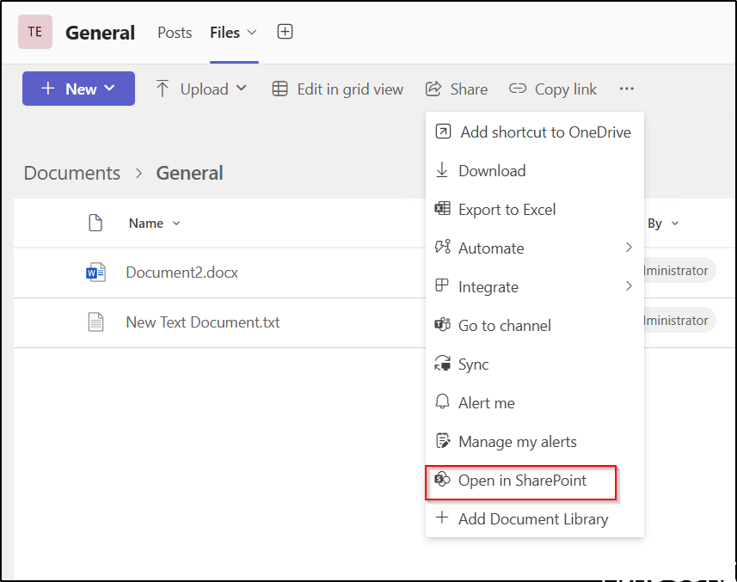Click Edit in grid view
The width and height of the screenshot is (737, 582).
tap(337, 89)
